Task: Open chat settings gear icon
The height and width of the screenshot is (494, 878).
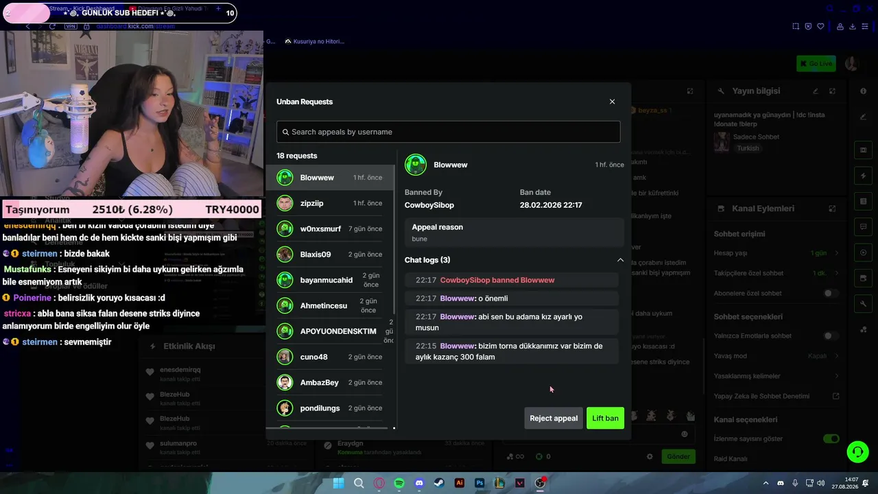Action: coord(650,456)
